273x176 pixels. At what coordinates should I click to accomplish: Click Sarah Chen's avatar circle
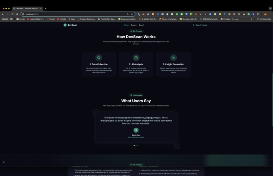(136, 130)
